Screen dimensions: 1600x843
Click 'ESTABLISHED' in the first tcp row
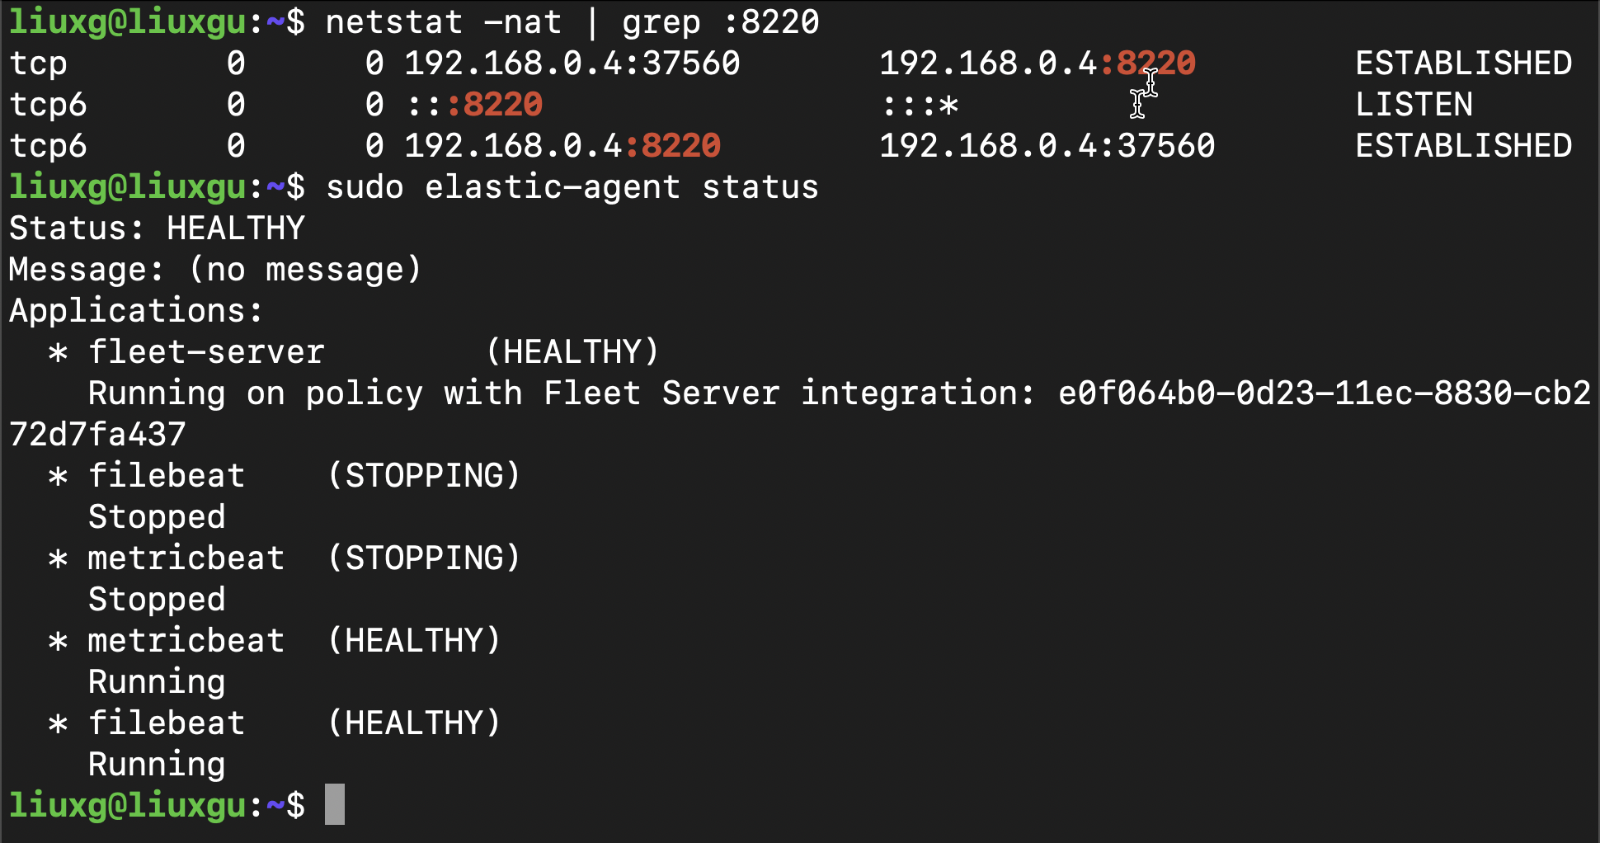coord(1464,64)
